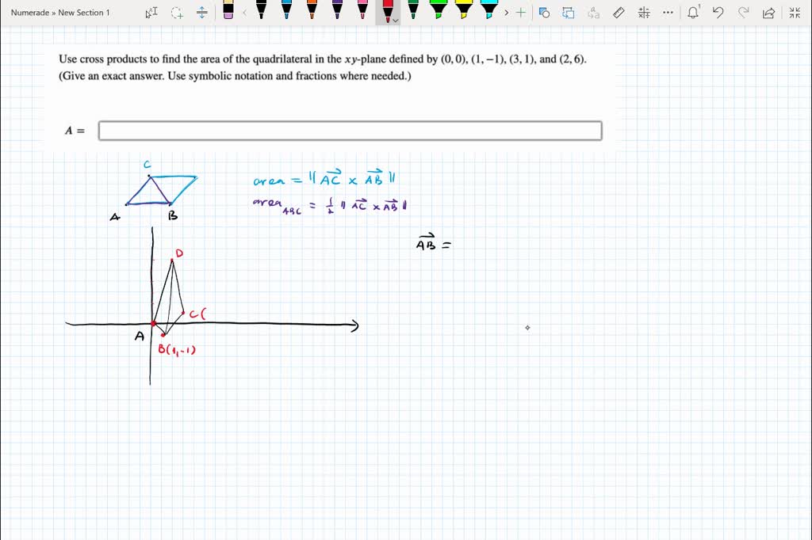The height and width of the screenshot is (540, 812).
Task: Pick the blue pen
Action: (286, 12)
